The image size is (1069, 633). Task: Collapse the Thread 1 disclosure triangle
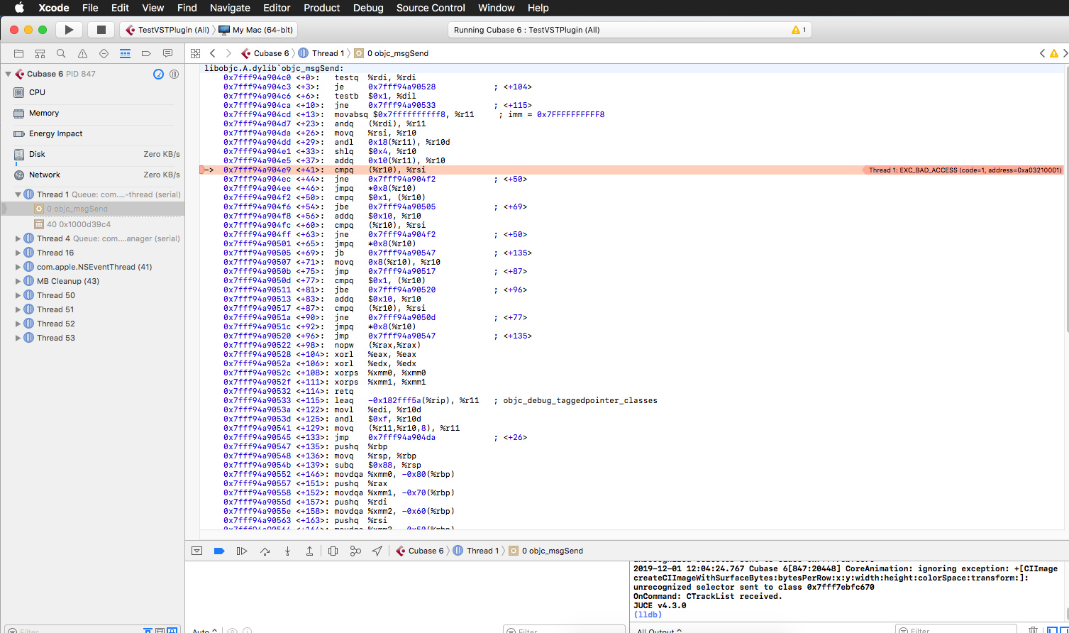coord(18,194)
